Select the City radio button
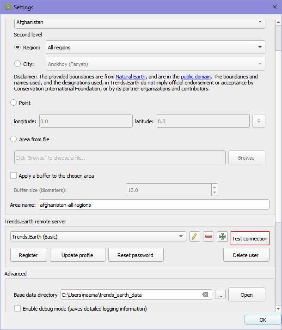Screen dimensions: 282x330 [18, 64]
